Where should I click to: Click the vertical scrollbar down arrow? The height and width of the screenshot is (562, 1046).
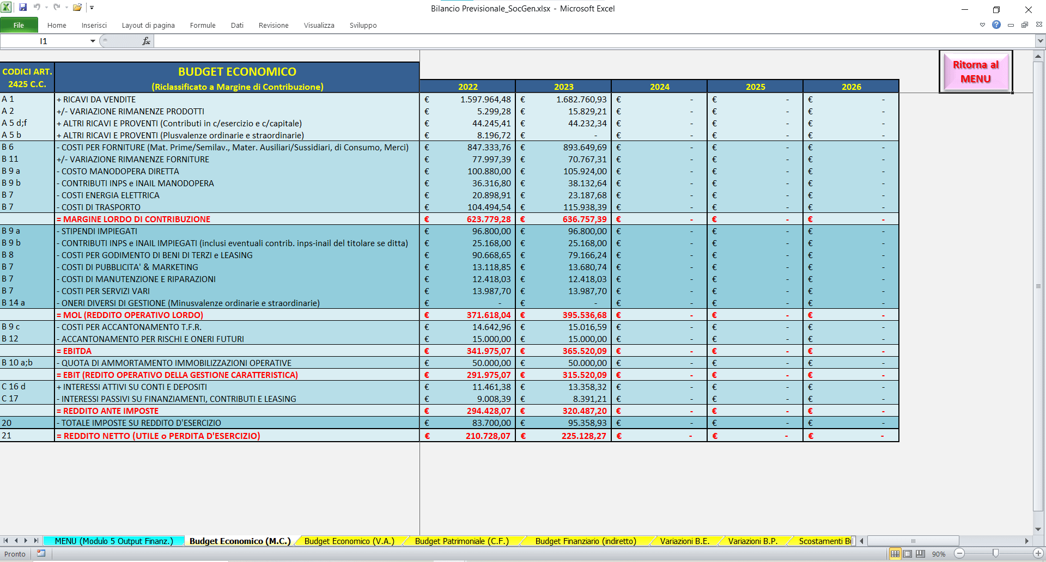[1038, 529]
